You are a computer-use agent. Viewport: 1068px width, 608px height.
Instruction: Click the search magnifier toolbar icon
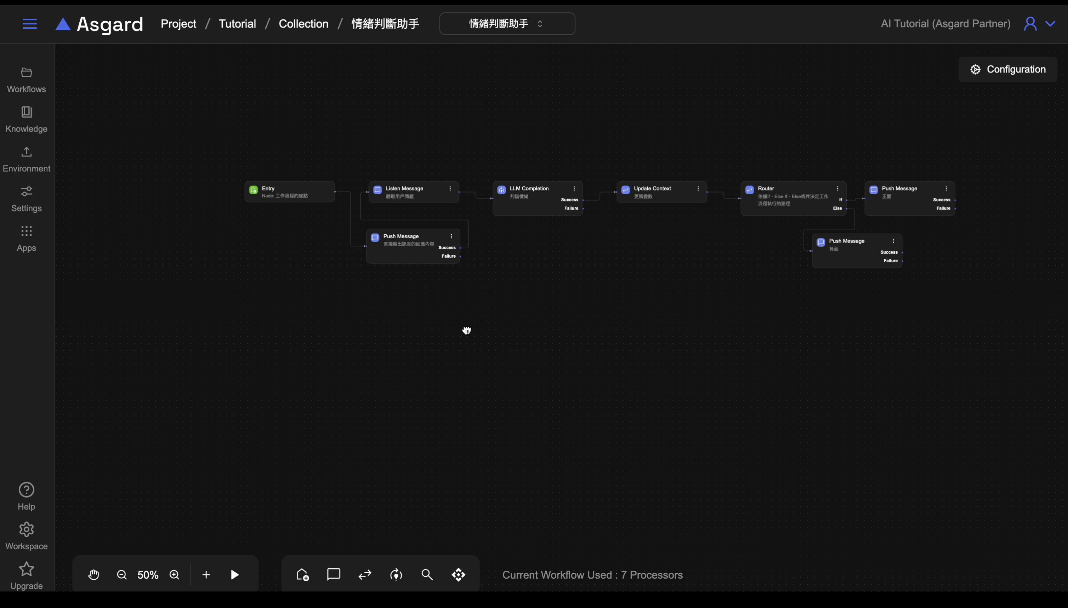(427, 575)
